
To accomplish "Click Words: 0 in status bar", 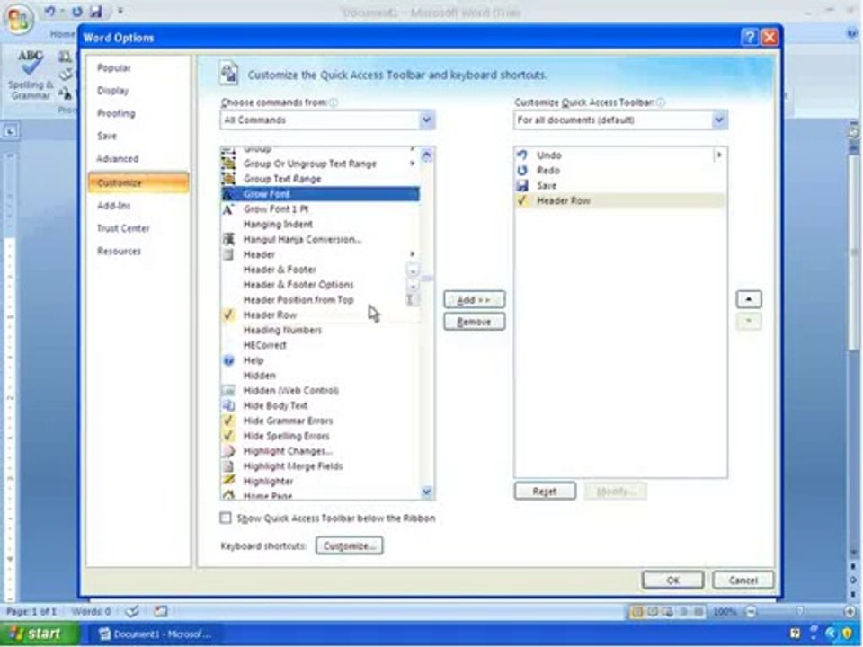I will [x=91, y=612].
